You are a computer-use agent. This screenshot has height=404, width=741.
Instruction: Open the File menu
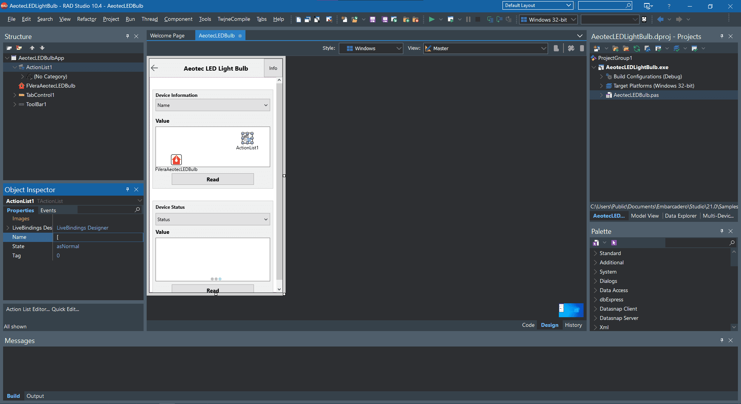(x=12, y=19)
